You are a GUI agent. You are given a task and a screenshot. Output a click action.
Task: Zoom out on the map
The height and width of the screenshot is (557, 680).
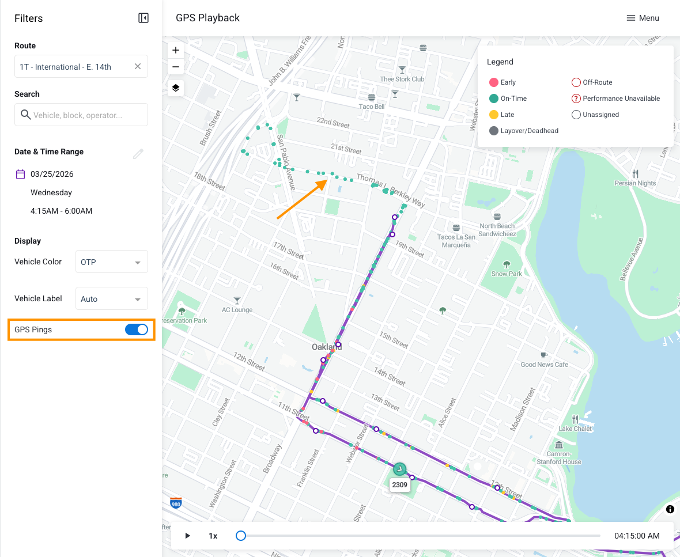tap(176, 67)
